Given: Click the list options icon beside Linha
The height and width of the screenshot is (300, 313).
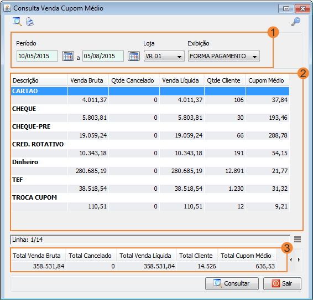Looking at the screenshot, I should tap(298, 239).
